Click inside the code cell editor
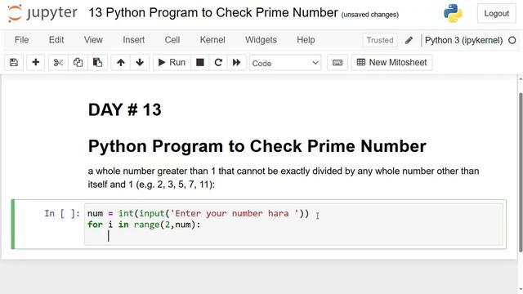The image size is (523, 294). pyautogui.click(x=293, y=225)
